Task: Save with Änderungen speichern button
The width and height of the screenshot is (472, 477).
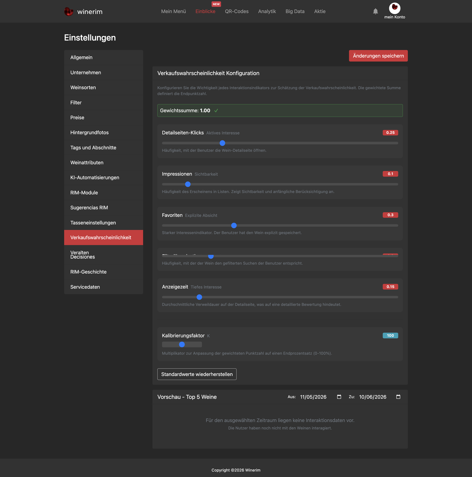Action: click(x=378, y=56)
